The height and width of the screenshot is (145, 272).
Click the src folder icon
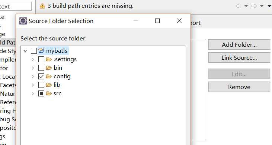click(x=49, y=93)
